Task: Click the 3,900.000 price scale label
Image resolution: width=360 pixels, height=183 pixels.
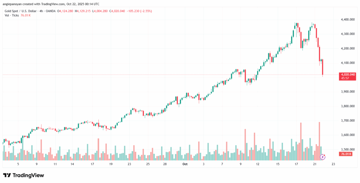Action: coord(347,92)
